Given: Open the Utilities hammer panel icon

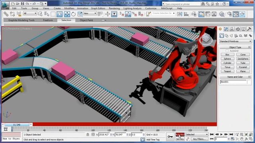Looking at the screenshot, I should [249, 29].
